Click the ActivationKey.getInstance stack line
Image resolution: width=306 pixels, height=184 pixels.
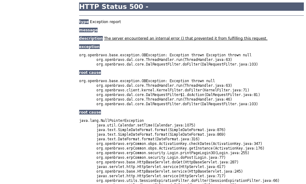coord(180,148)
